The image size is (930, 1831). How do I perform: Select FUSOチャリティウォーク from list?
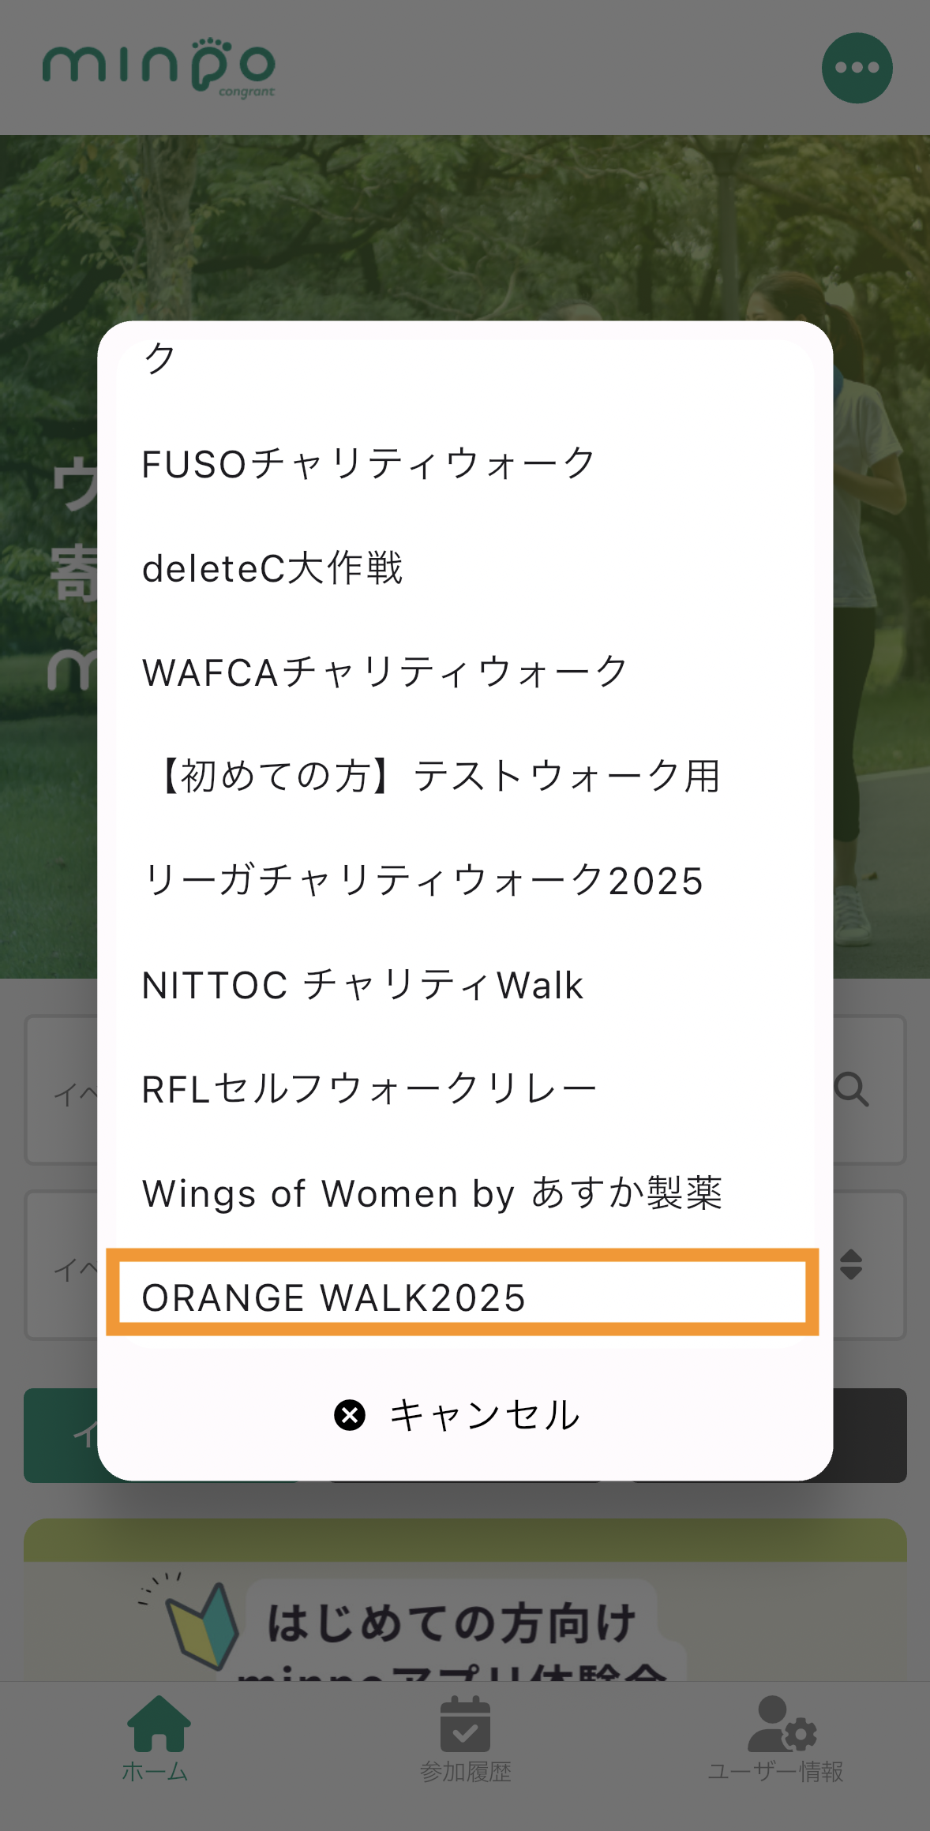(x=368, y=464)
